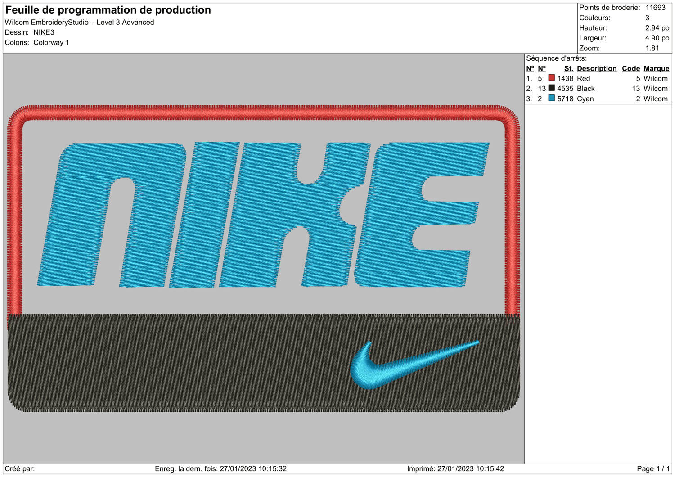Click the 'St.' column header
The width and height of the screenshot is (675, 477).
(568, 68)
